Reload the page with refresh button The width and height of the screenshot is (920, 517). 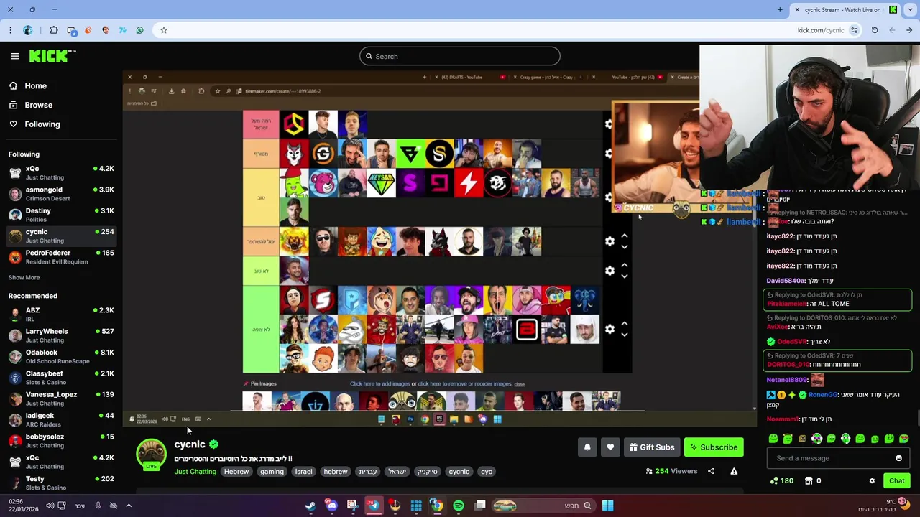[x=875, y=30]
